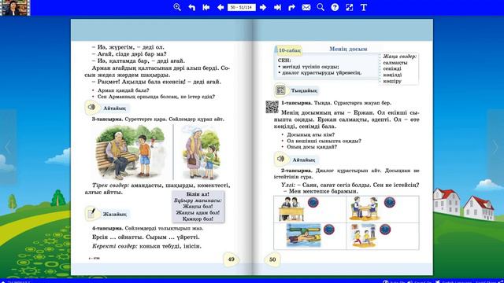
Task: Open the email envelope share icon
Action: point(306,7)
